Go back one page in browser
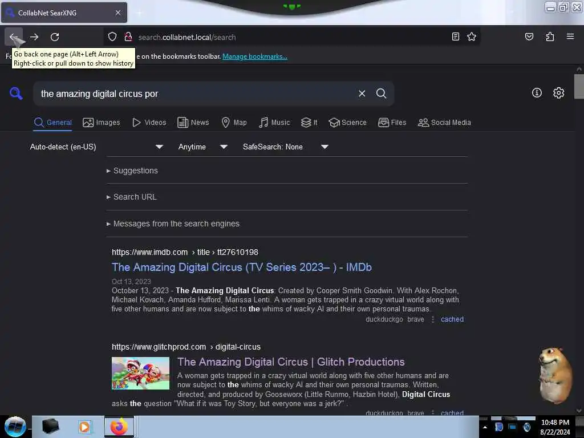Screen dimensions: 584x438 (x=14, y=37)
